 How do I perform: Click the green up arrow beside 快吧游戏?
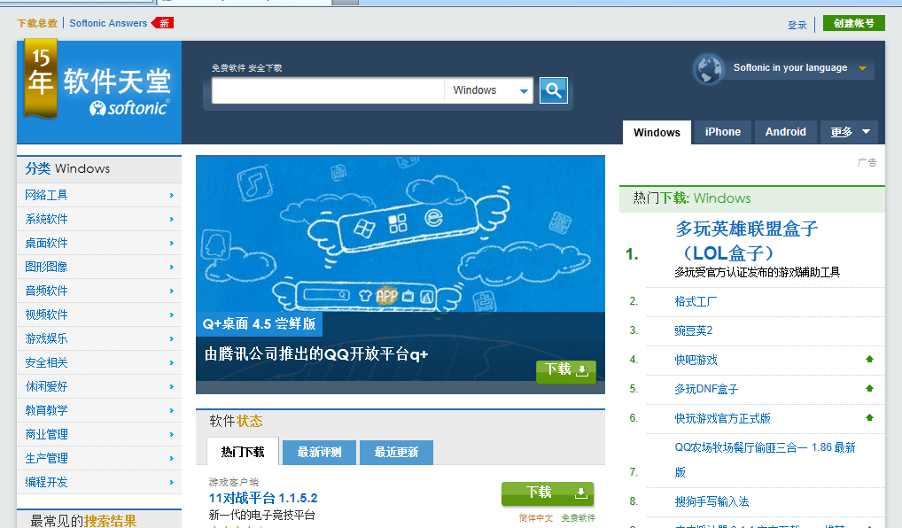[x=869, y=360]
